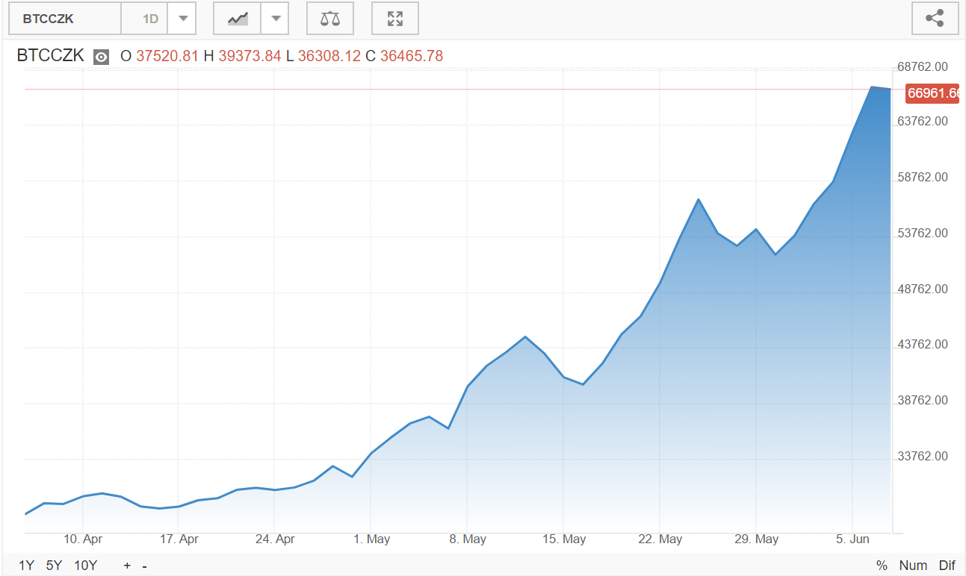This screenshot has width=966, height=576.
Task: Toggle visibility eye icon next to BTCCZK
Action: [x=101, y=57]
